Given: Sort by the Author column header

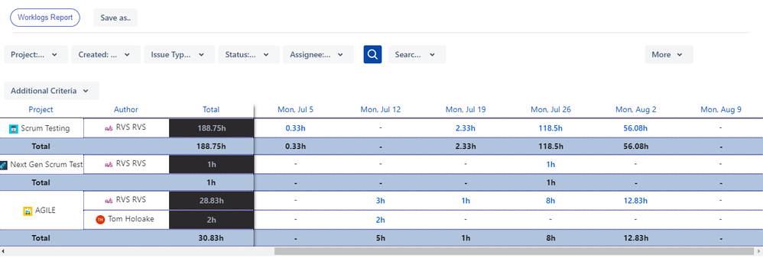Looking at the screenshot, I should [126, 109].
